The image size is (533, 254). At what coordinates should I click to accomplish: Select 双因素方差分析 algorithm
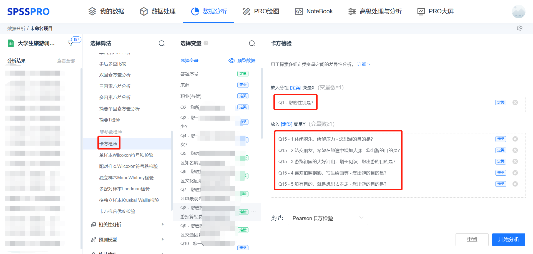[115, 75]
